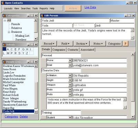This screenshot has width=138, height=128.
Task: Open the Height field type dropdown
Action: pyautogui.click(x=70, y=80)
